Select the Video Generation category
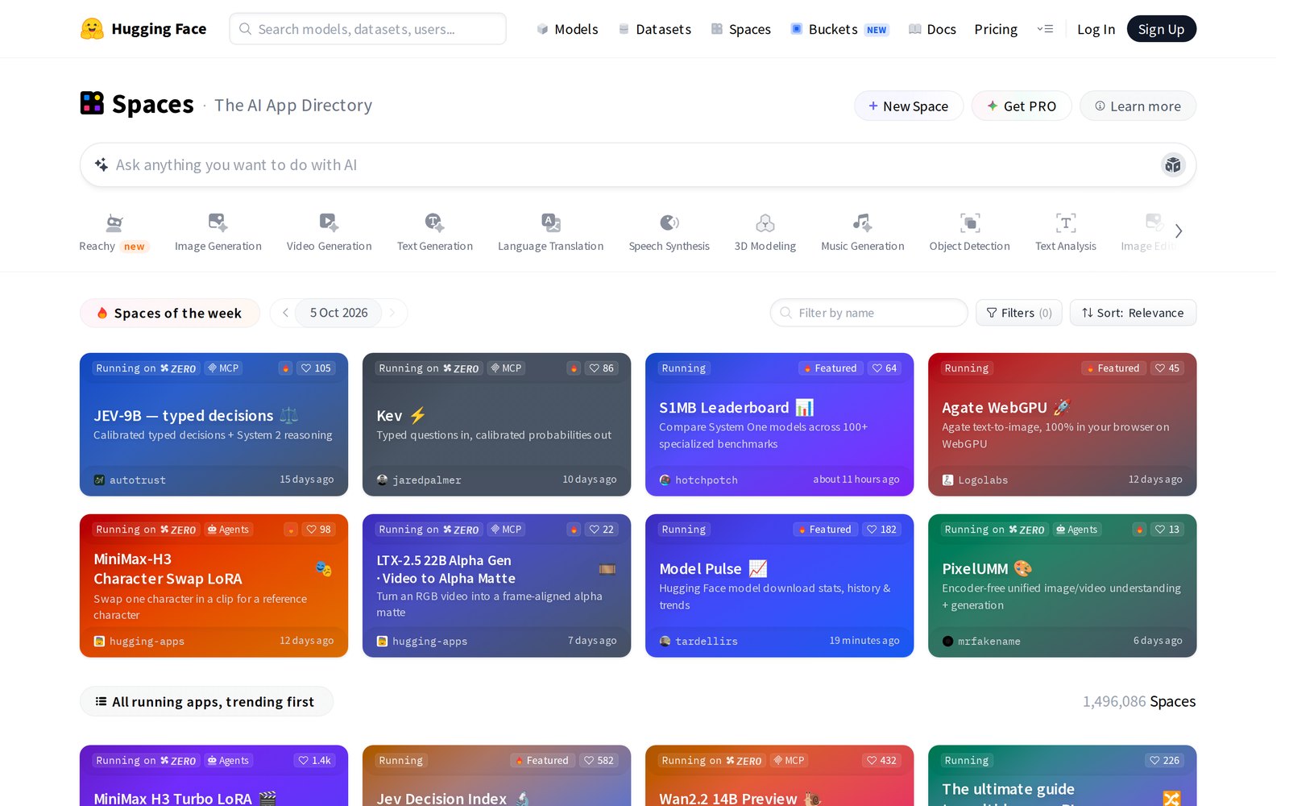Screen dimensions: 1289x806 pyautogui.click(x=329, y=233)
